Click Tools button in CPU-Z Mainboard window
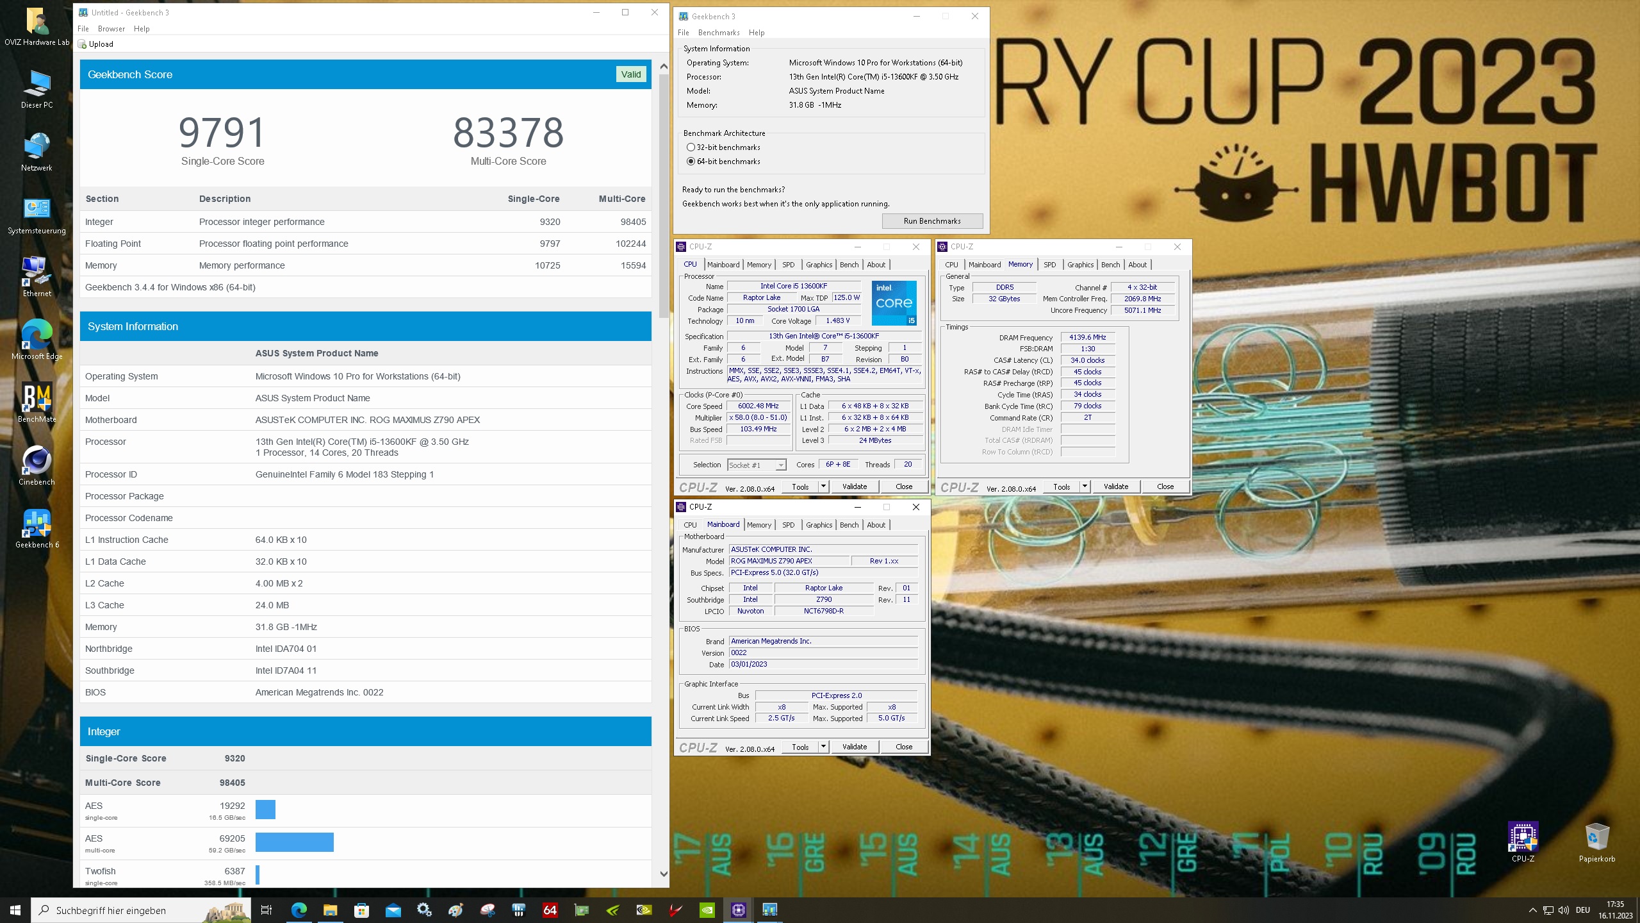This screenshot has height=923, width=1640. click(x=799, y=747)
